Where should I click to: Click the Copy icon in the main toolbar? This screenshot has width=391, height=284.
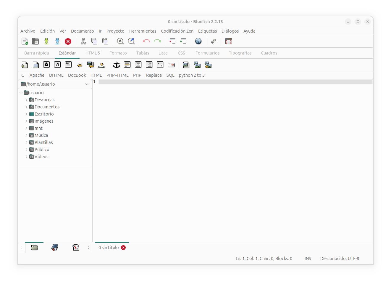coord(94,41)
